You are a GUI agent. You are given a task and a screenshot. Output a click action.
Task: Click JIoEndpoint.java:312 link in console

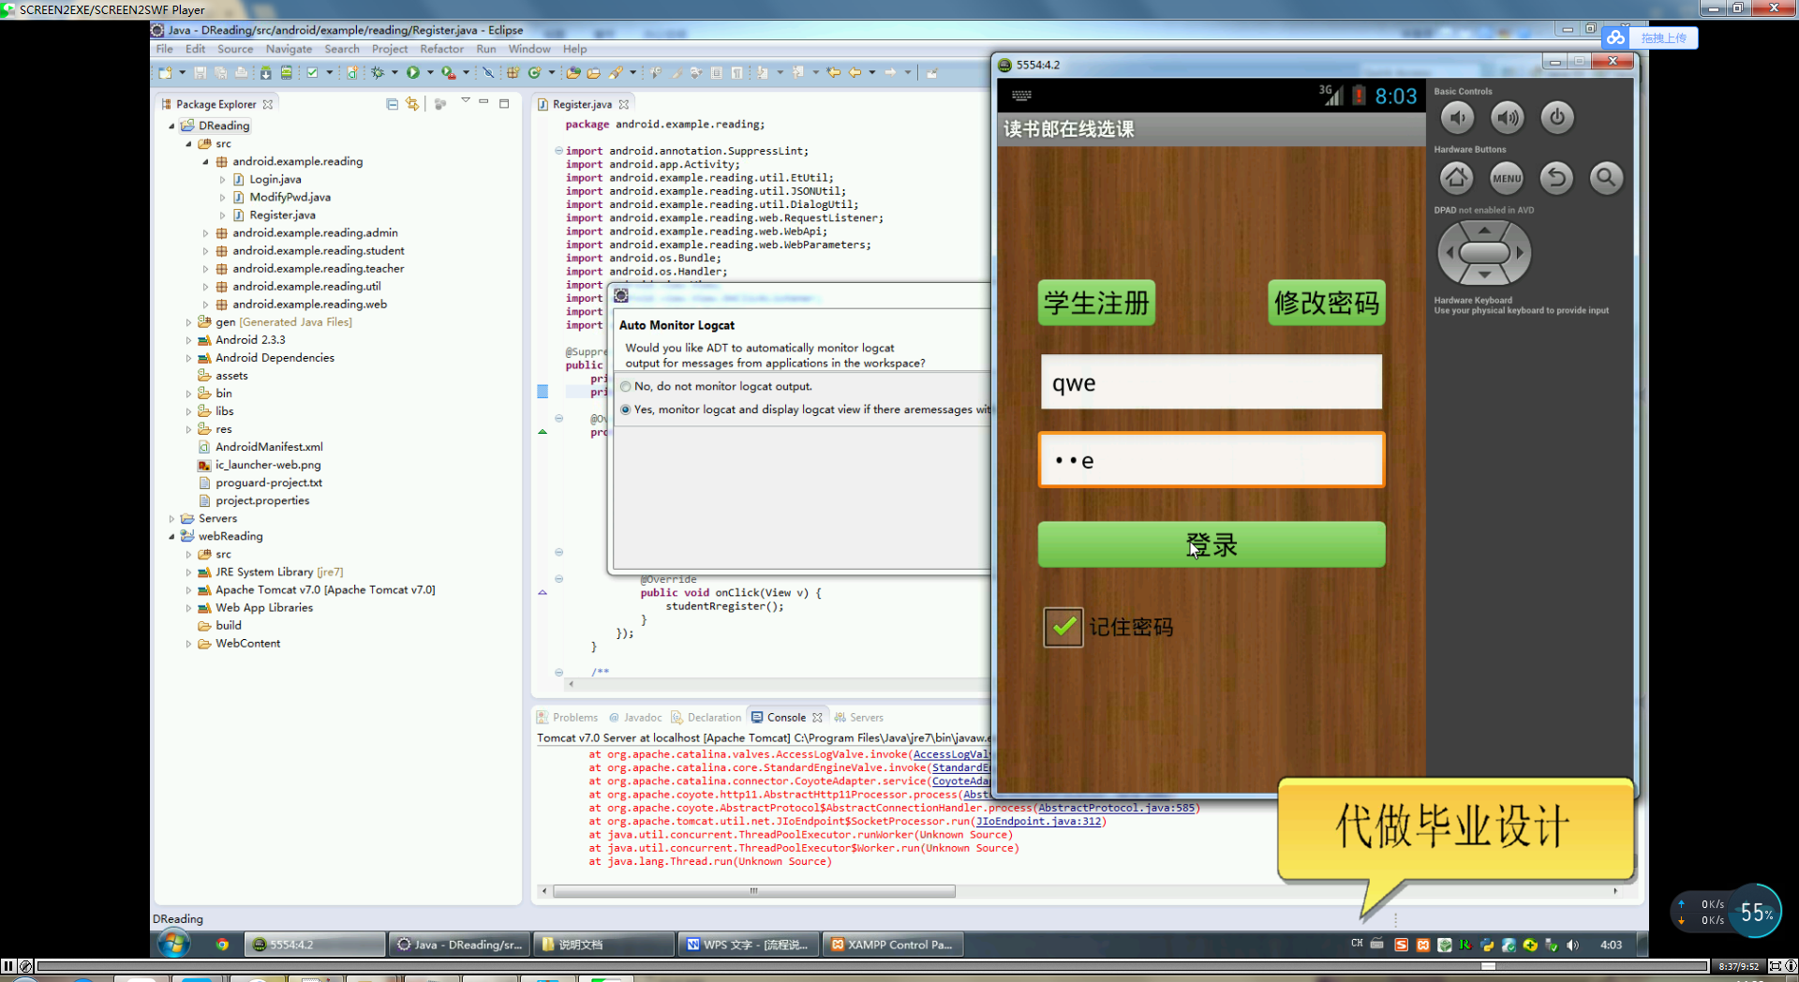[1039, 822]
